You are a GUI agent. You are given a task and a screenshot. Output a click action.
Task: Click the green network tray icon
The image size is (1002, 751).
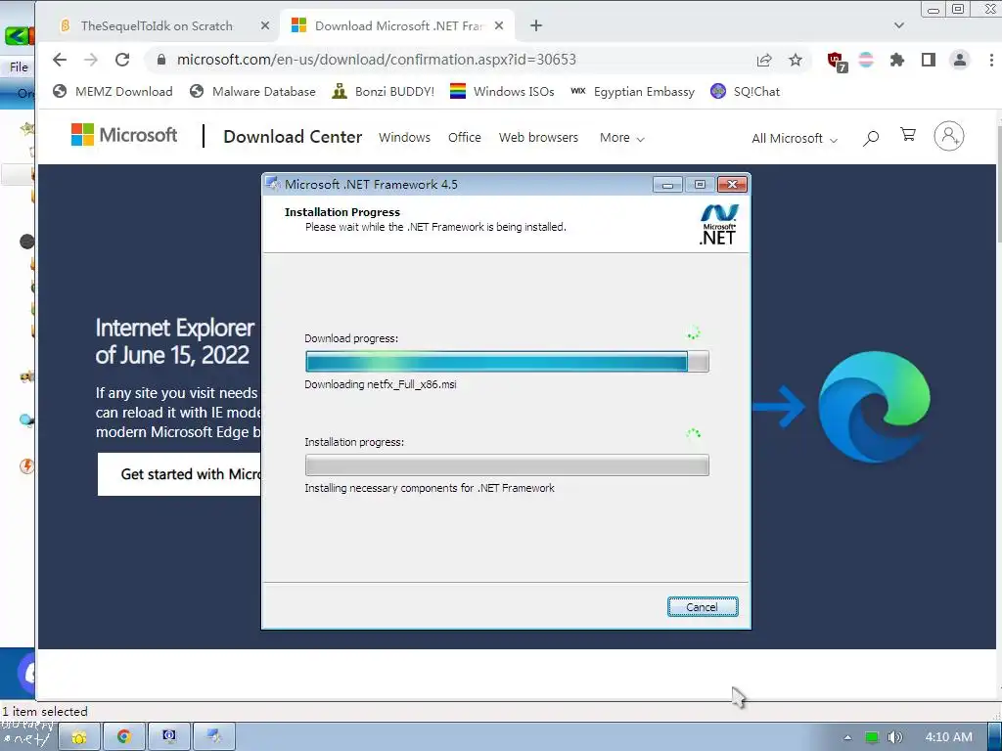click(872, 737)
